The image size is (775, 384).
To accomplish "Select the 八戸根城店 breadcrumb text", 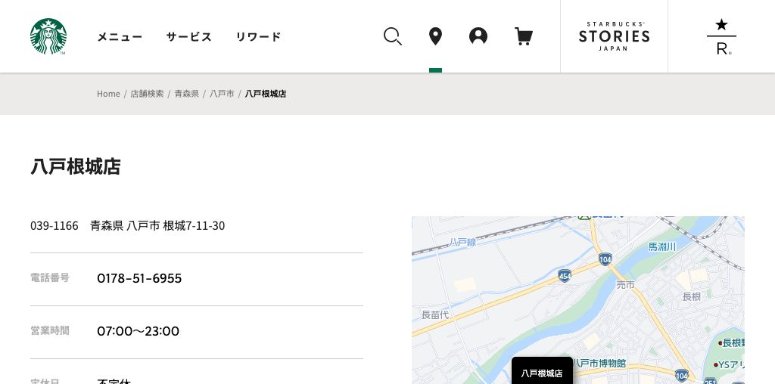I will point(266,94).
